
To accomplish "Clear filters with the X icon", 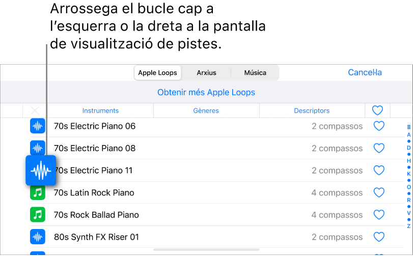I will click(35, 110).
